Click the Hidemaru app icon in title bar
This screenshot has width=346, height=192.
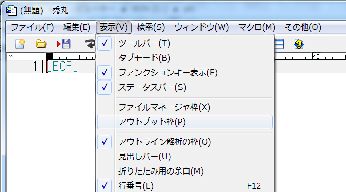click(11, 10)
